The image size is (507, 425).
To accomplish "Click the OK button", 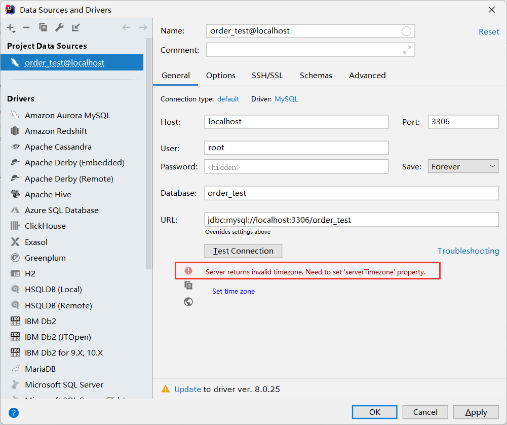I will point(374,412).
